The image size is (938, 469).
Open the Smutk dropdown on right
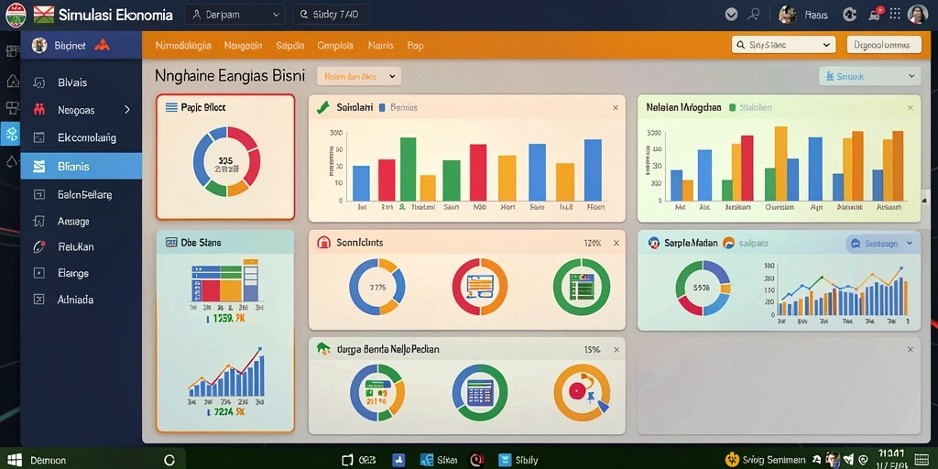869,77
